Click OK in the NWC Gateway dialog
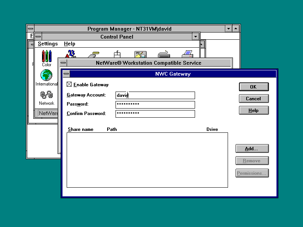 pos(254,87)
